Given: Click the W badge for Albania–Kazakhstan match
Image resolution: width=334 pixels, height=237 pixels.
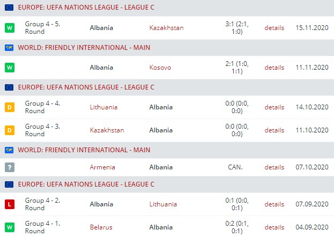Looking at the screenshot, I should [x=9, y=27].
